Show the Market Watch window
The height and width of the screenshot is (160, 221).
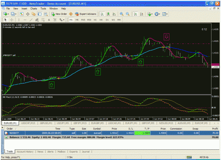(22, 14)
